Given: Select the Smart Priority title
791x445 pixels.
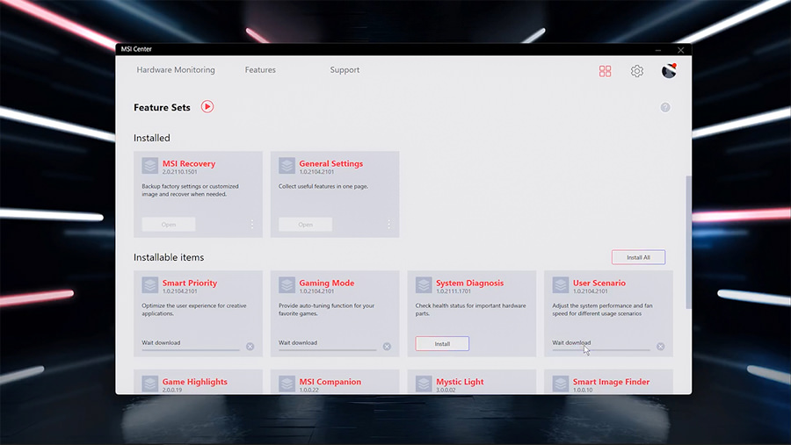Looking at the screenshot, I should click(x=190, y=283).
